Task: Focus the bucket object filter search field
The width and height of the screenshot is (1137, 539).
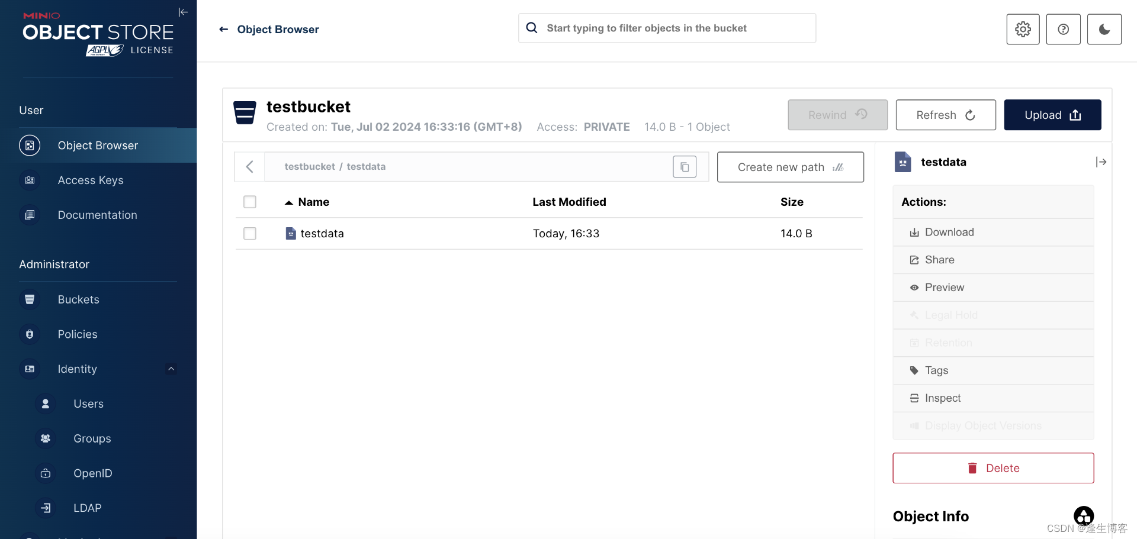Action: [667, 28]
